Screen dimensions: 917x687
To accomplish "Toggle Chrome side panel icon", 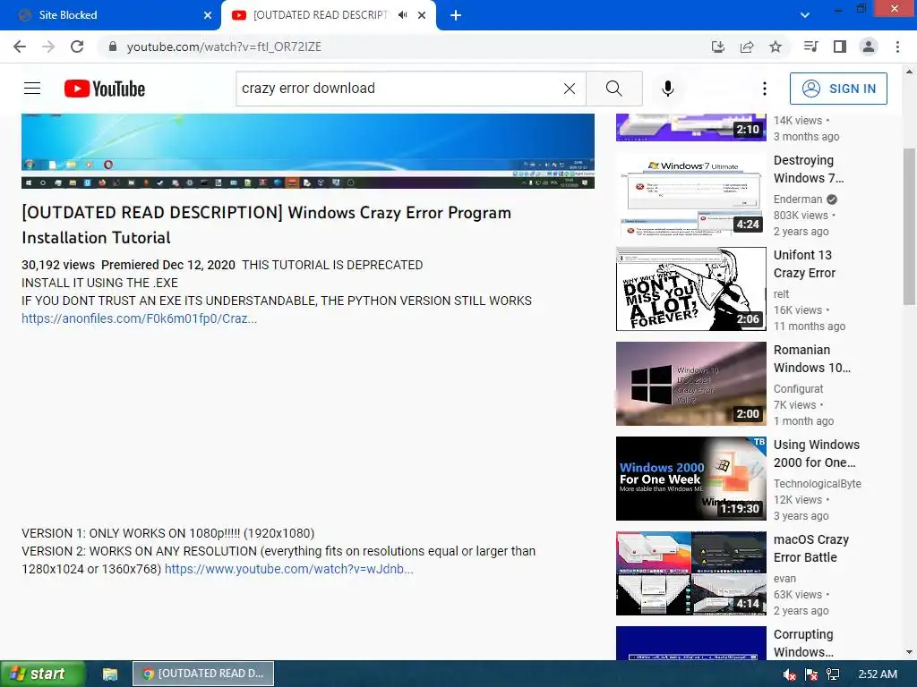I will point(840,47).
